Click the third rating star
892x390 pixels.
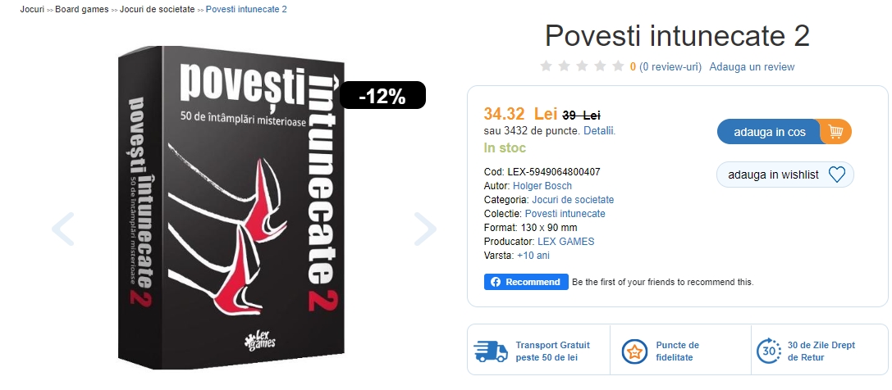pyautogui.click(x=582, y=66)
